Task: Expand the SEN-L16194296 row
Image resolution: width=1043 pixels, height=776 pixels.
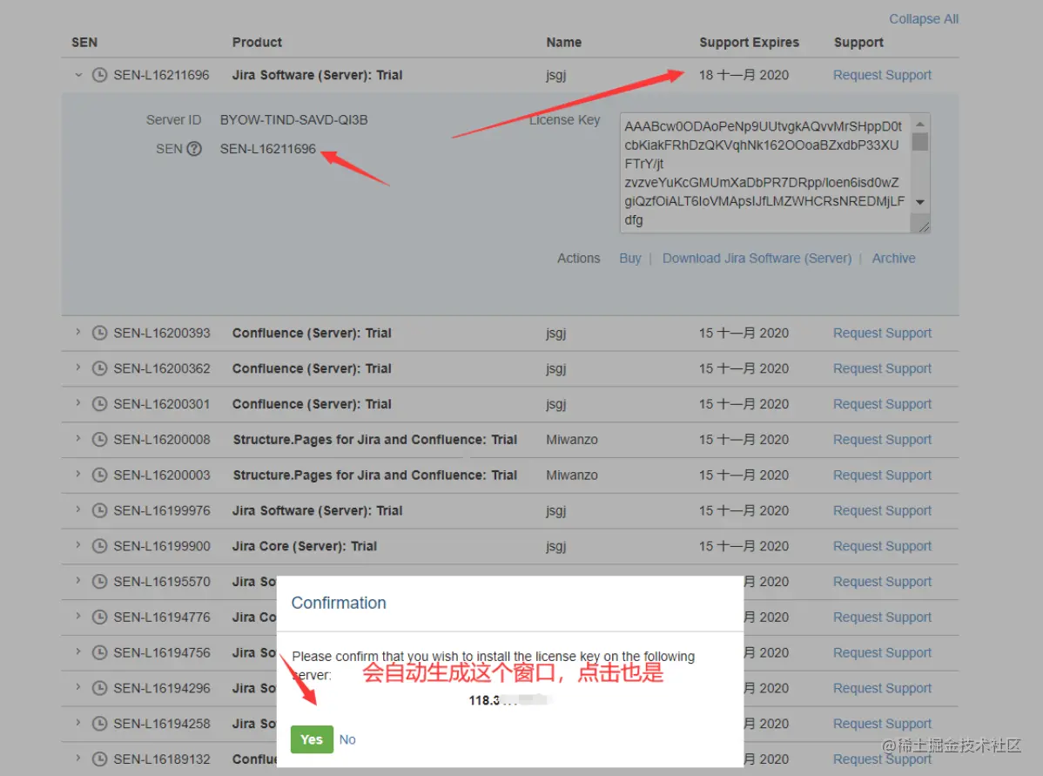Action: coord(77,687)
